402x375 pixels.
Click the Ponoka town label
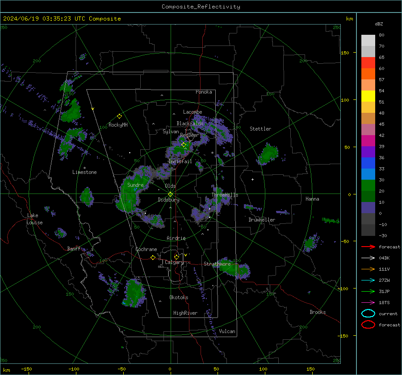[x=204, y=92]
